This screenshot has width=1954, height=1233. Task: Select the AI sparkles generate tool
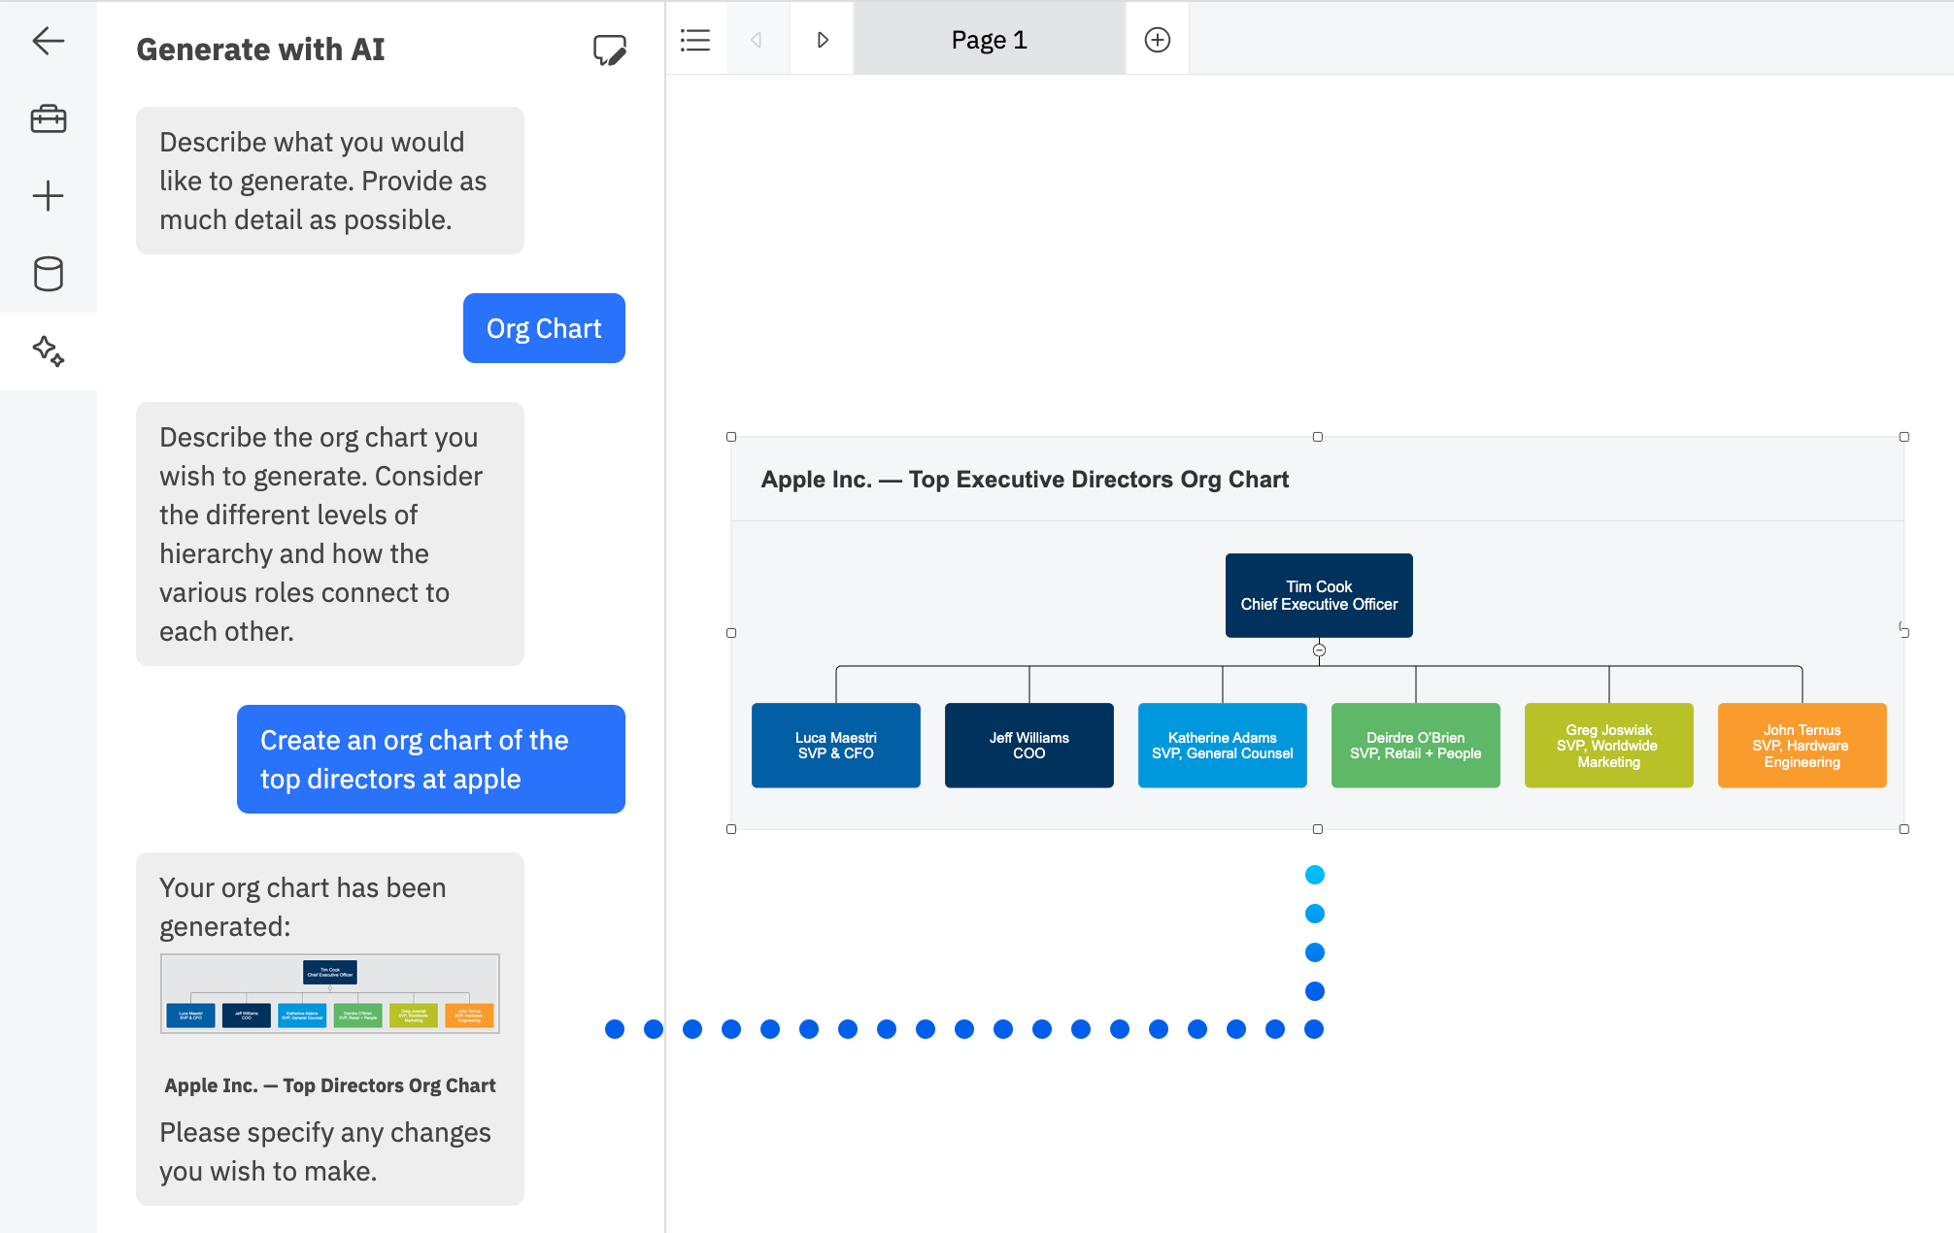click(x=47, y=351)
